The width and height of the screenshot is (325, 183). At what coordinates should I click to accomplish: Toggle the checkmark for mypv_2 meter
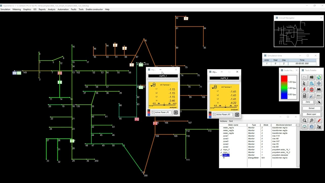pos(221,155)
